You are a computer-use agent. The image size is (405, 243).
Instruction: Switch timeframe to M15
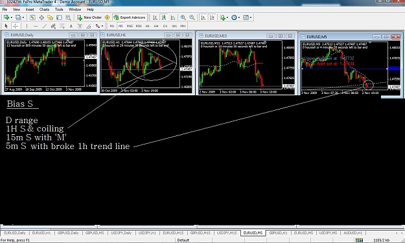tap(130, 26)
